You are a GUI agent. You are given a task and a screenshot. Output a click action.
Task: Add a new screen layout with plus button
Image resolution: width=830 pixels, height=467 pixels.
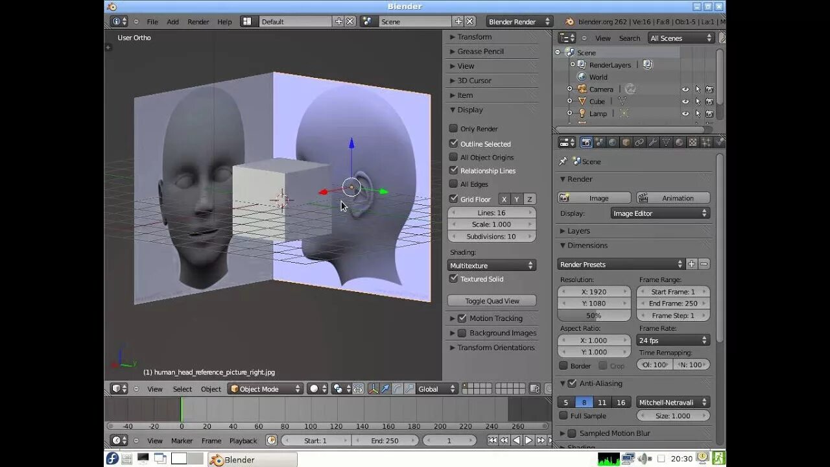338,21
